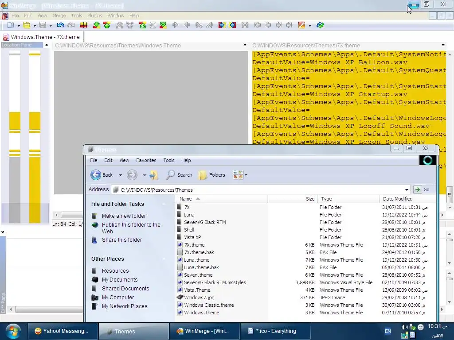Close the Diff Pane
Image resolution: width=454 pixels, height=340 pixels.
(x=3, y=232)
